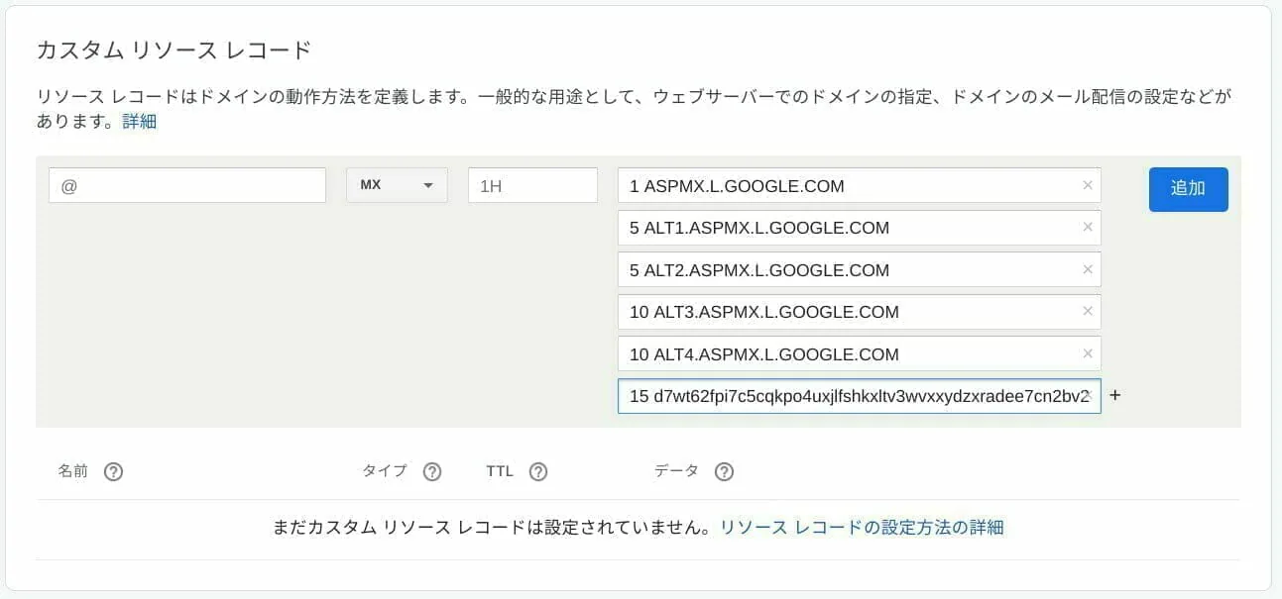Image resolution: width=1282 pixels, height=599 pixels.
Task: Show help for the タイプ column
Action: pyautogui.click(x=432, y=472)
